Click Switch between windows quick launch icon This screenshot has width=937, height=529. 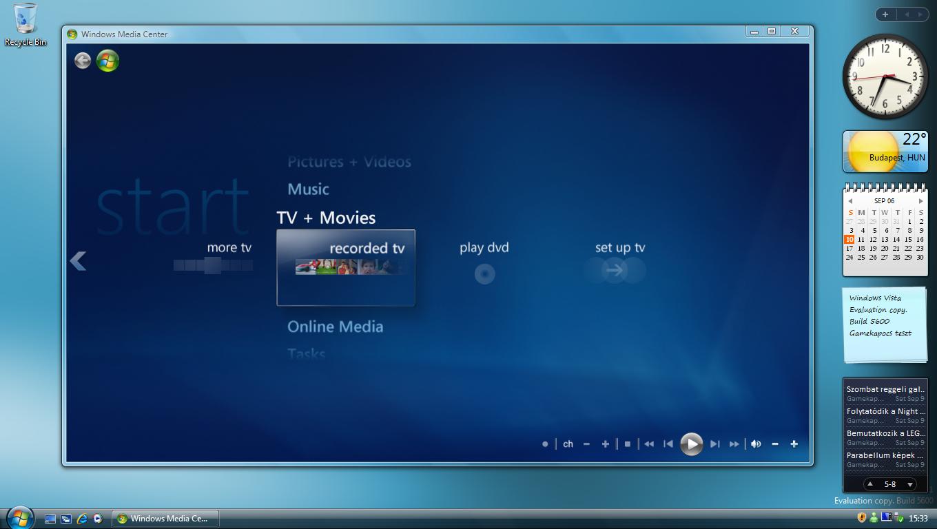66,519
